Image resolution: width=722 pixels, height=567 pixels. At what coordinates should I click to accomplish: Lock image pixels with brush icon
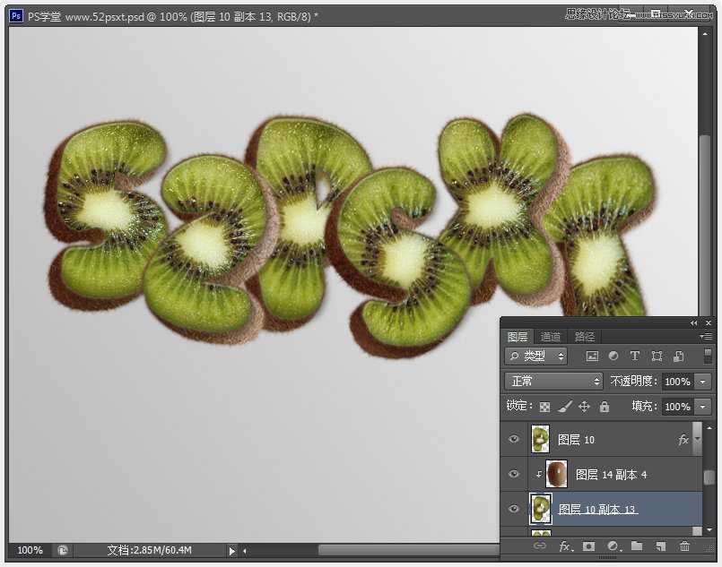coord(564,407)
